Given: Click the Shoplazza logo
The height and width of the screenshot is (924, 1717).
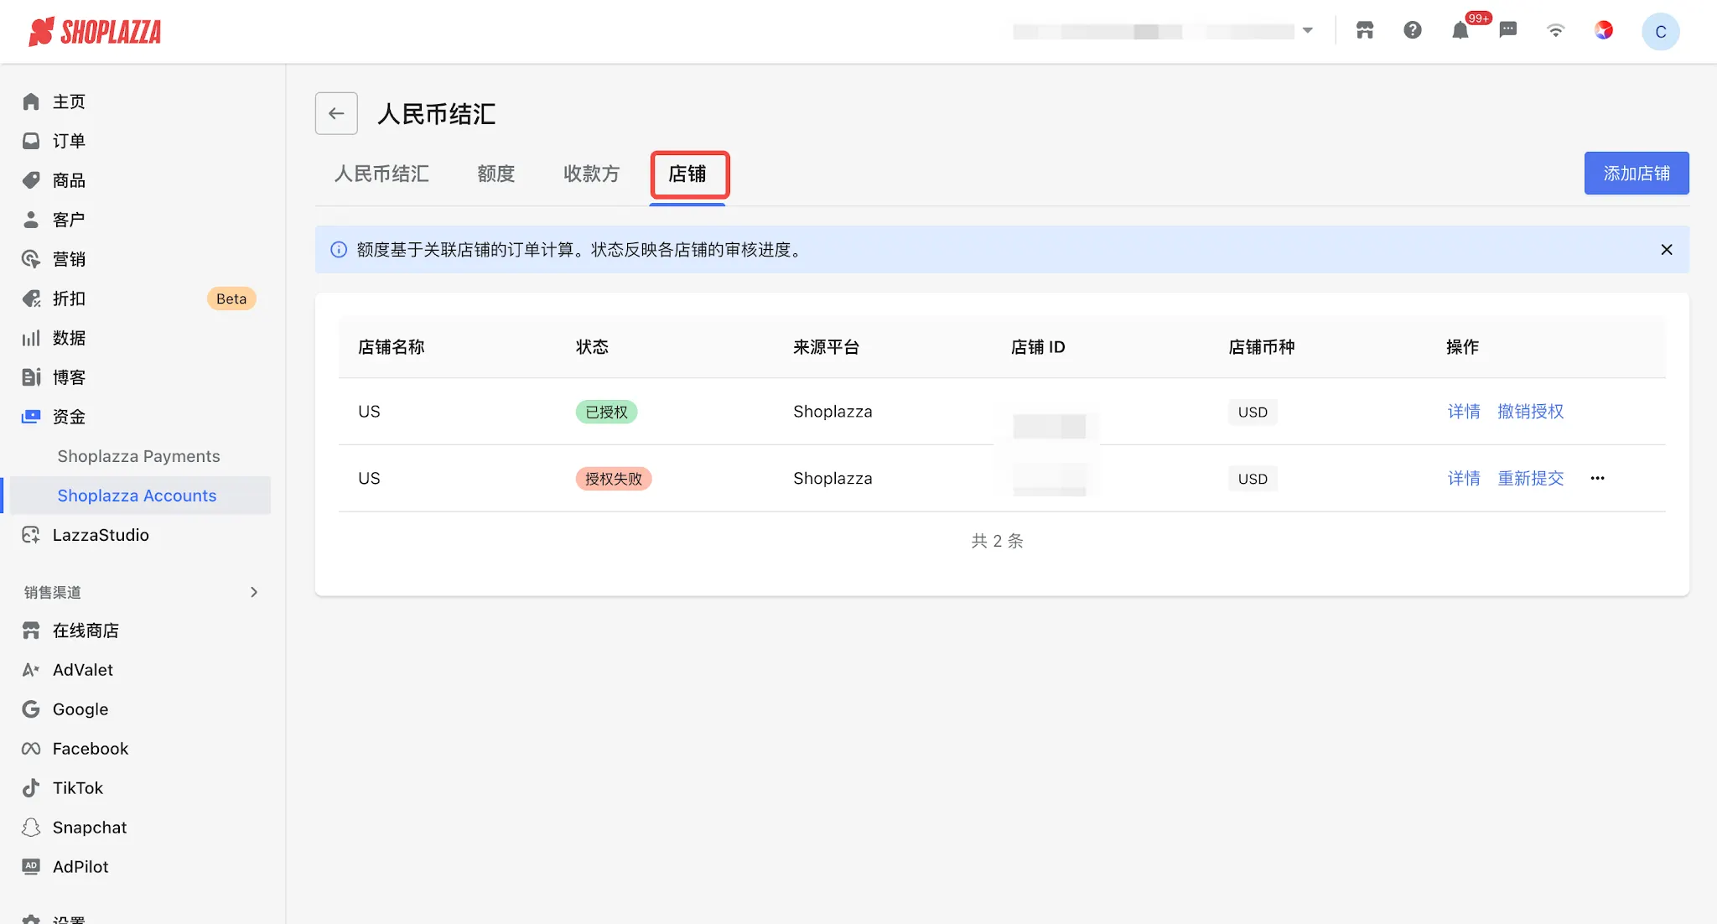Looking at the screenshot, I should pyautogui.click(x=95, y=32).
